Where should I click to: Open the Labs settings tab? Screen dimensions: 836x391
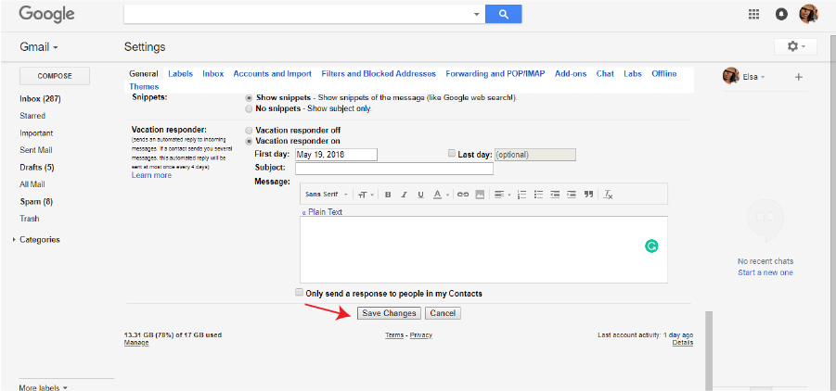pos(633,74)
